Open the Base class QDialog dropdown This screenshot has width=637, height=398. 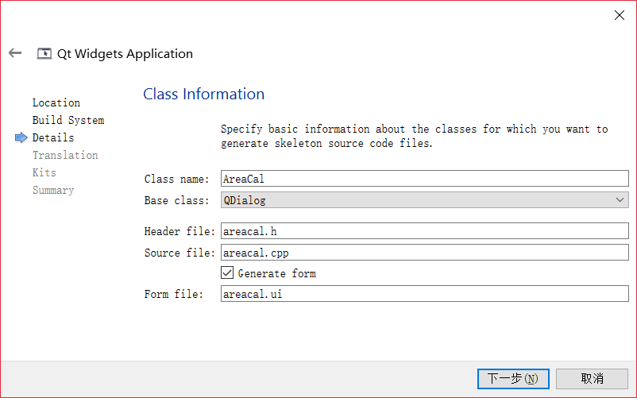point(424,200)
